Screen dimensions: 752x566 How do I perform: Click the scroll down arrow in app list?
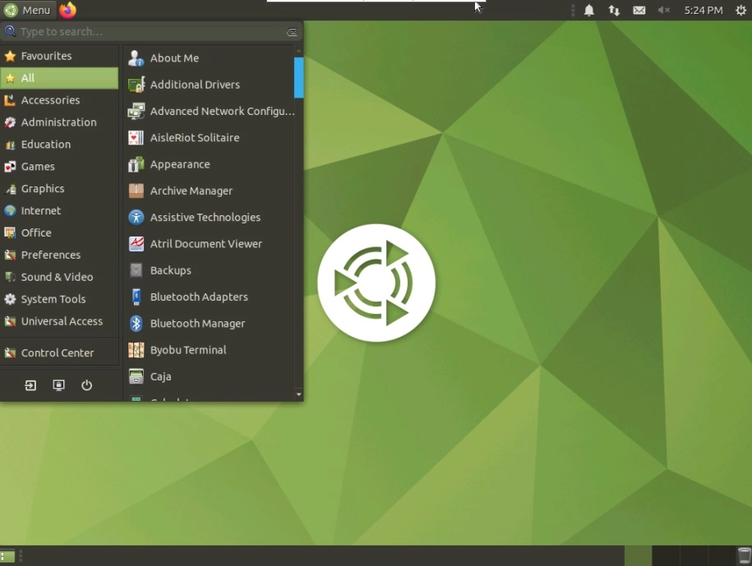(298, 394)
